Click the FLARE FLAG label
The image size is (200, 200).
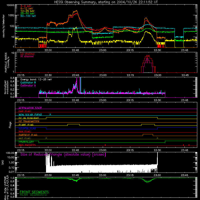[26, 125]
